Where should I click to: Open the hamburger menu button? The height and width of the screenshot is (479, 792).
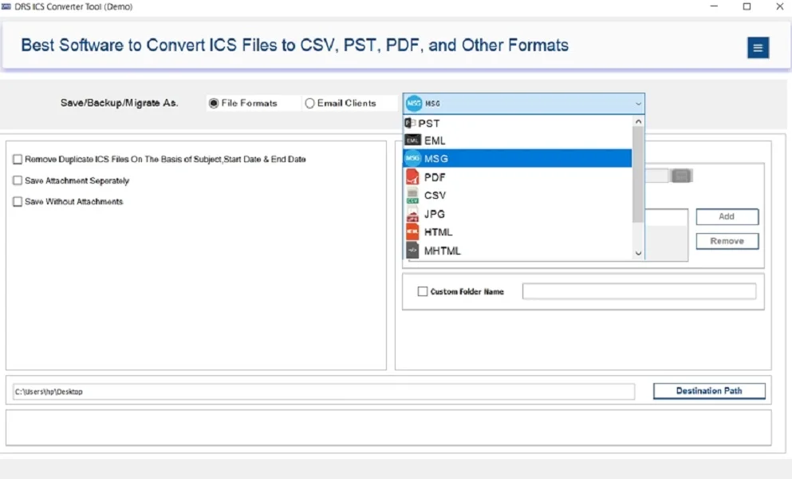(758, 48)
